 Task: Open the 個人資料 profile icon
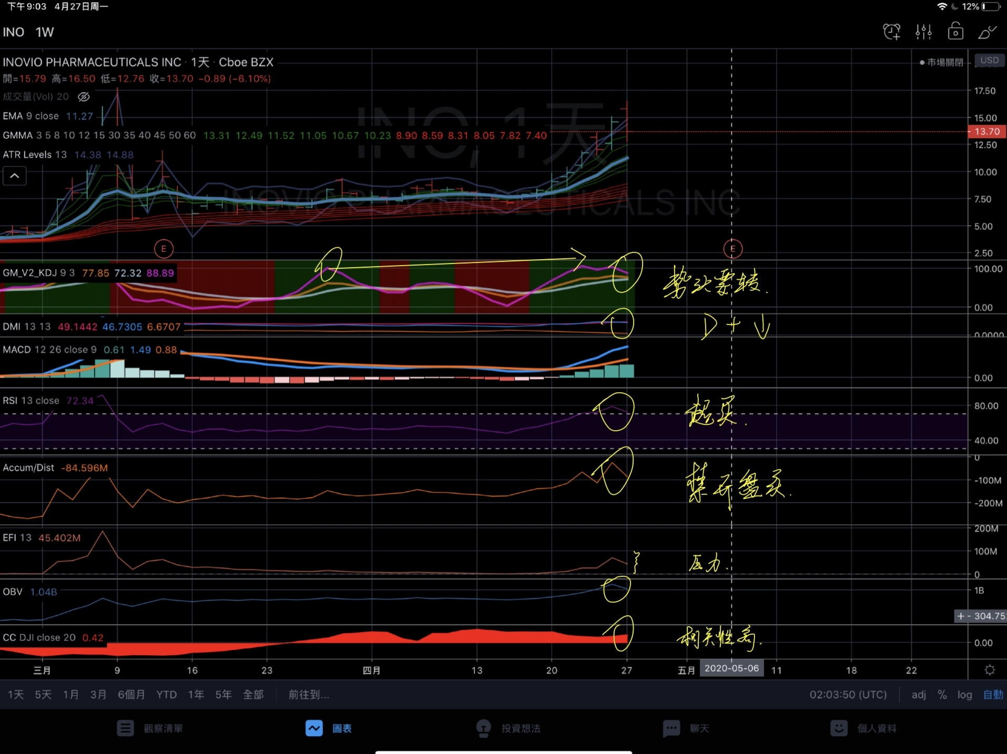[x=839, y=728]
